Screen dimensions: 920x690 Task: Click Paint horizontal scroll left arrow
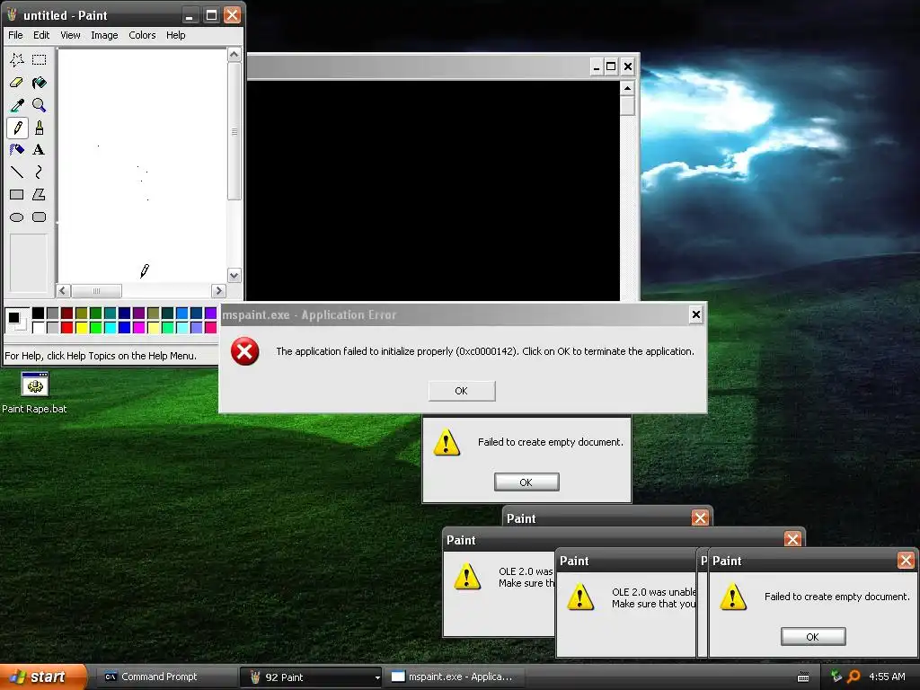[64, 291]
